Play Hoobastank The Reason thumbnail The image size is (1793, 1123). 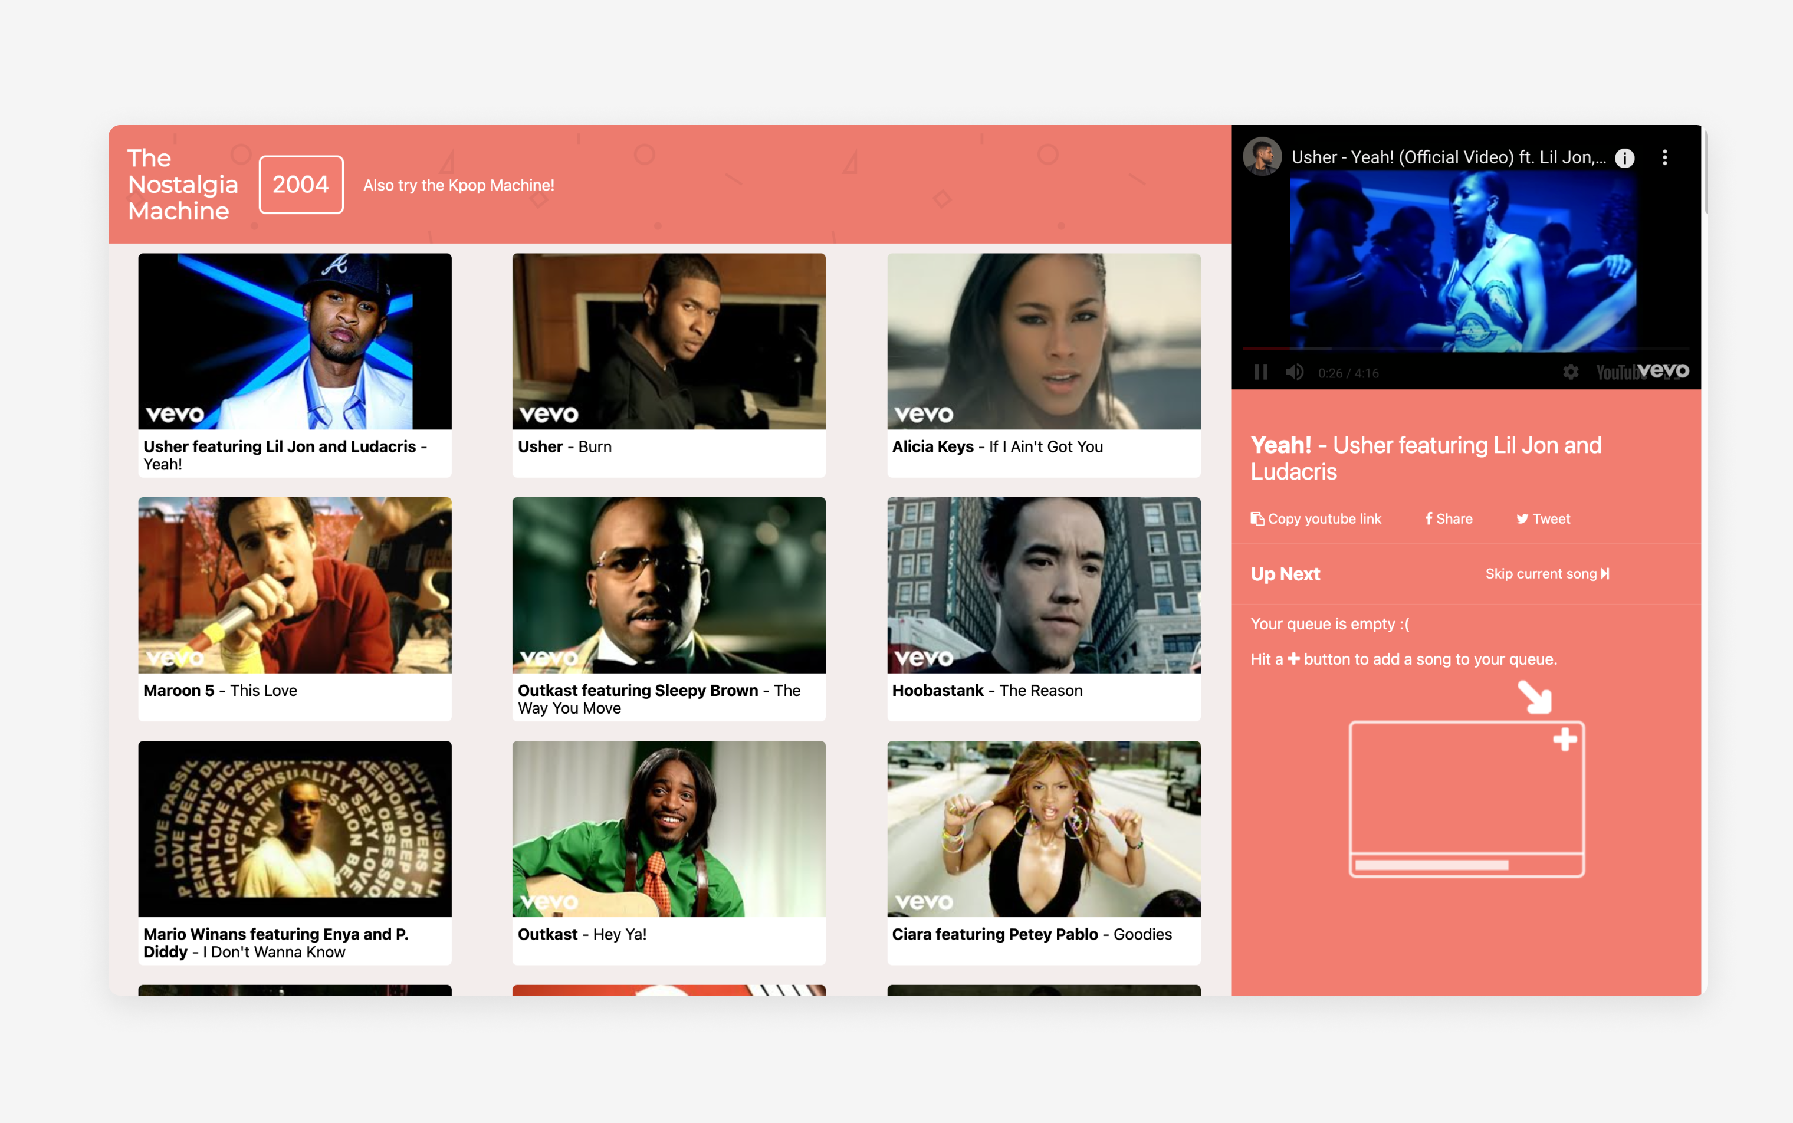tap(1043, 585)
